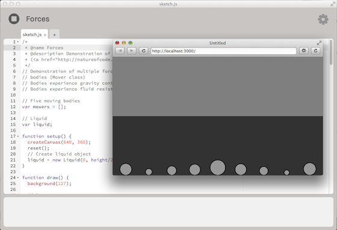Screen dimensions: 337x230
Task: Open preview window's gear settings button
Action: click(x=304, y=50)
